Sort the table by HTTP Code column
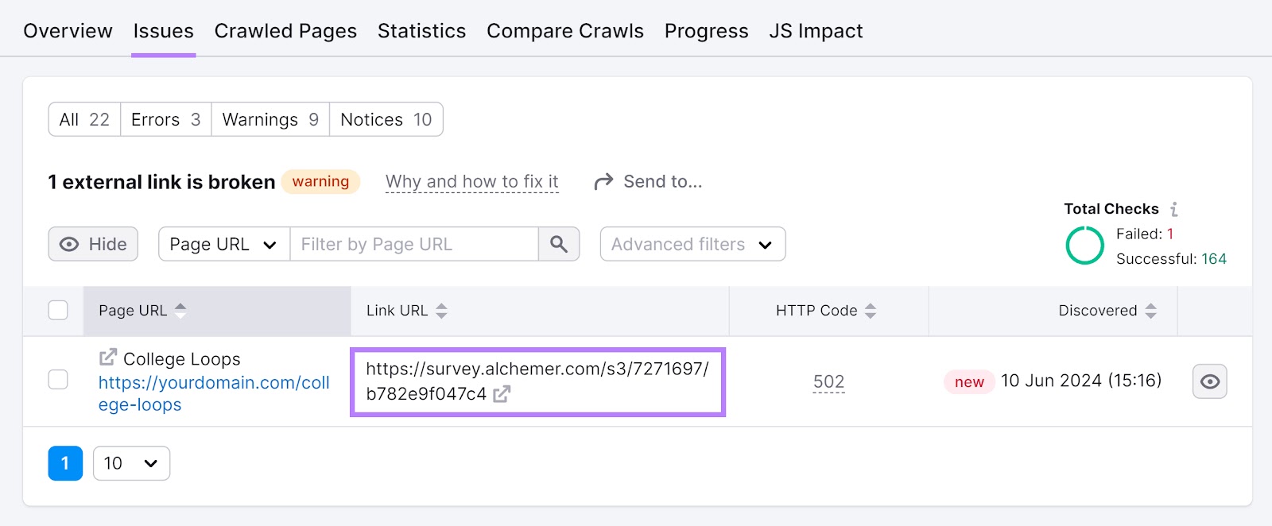This screenshot has height=526, width=1272. (872, 311)
